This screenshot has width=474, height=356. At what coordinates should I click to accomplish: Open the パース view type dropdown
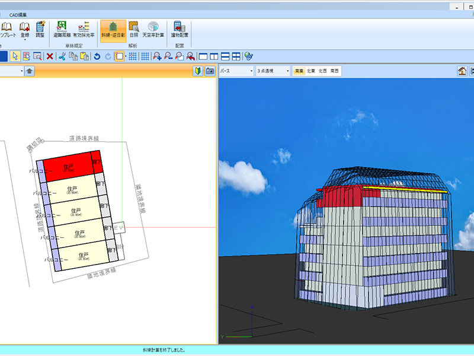tap(235, 71)
